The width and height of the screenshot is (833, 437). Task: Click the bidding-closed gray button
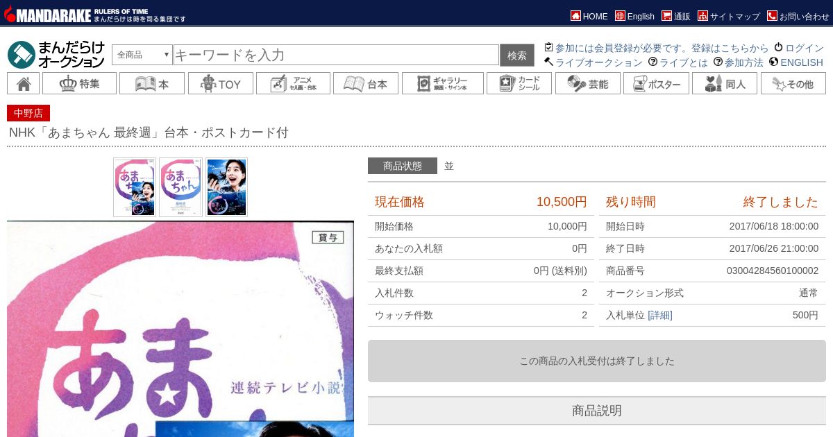[597, 361]
